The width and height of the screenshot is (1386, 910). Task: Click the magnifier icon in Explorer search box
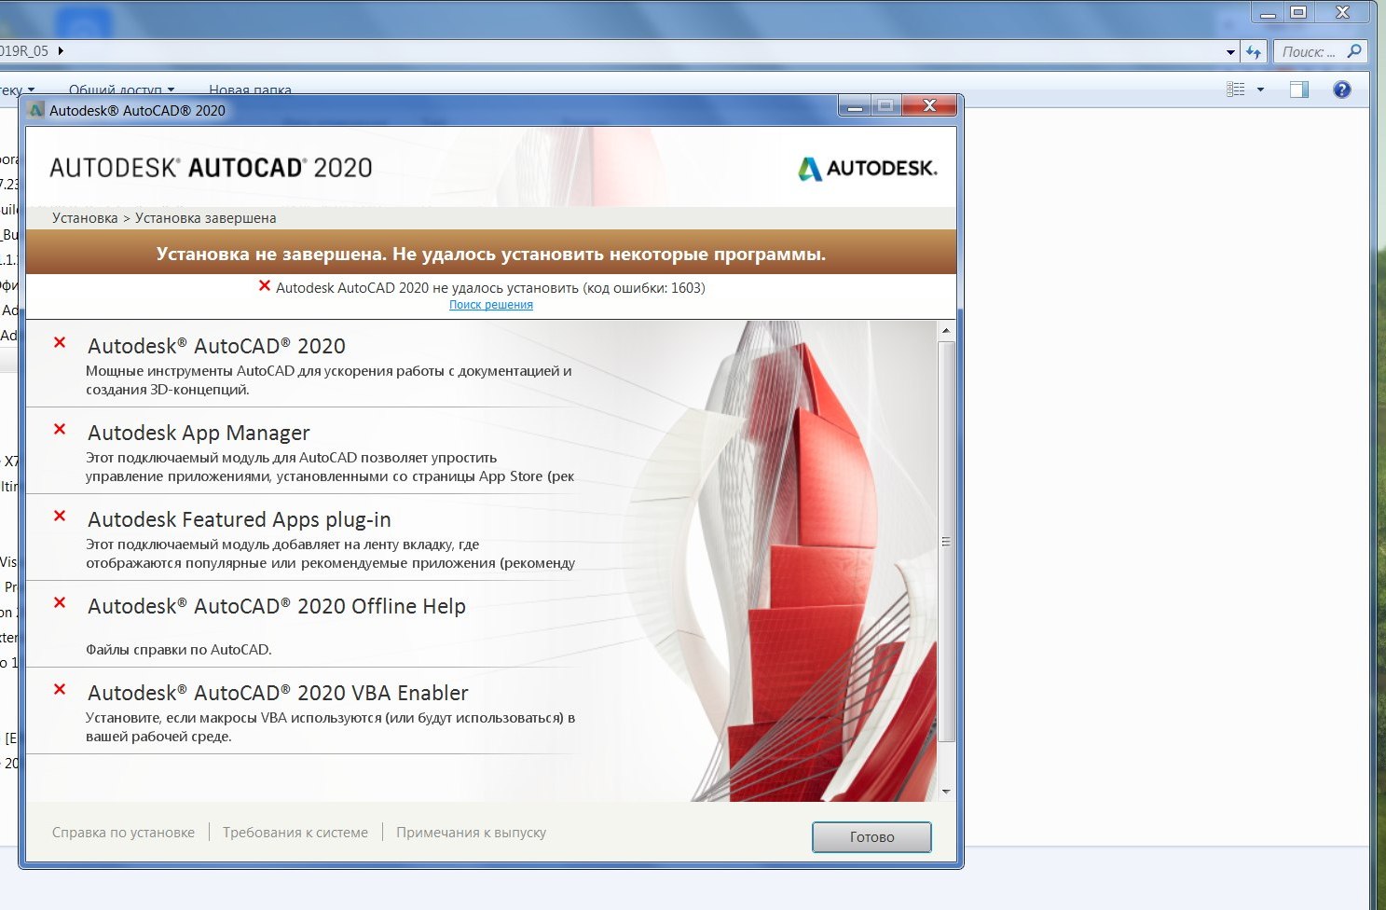coord(1354,51)
